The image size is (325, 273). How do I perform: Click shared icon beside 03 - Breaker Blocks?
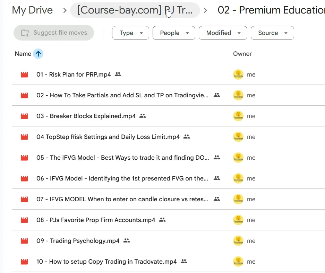pyautogui.click(x=143, y=116)
